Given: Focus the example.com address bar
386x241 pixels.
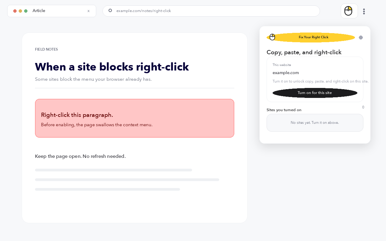Looking at the screenshot, I should pyautogui.click(x=211, y=11).
